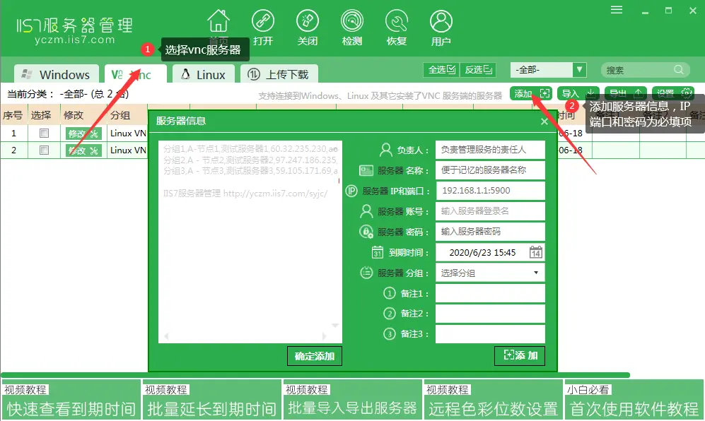Focus the 服务器IP和端口 input field

[490, 191]
